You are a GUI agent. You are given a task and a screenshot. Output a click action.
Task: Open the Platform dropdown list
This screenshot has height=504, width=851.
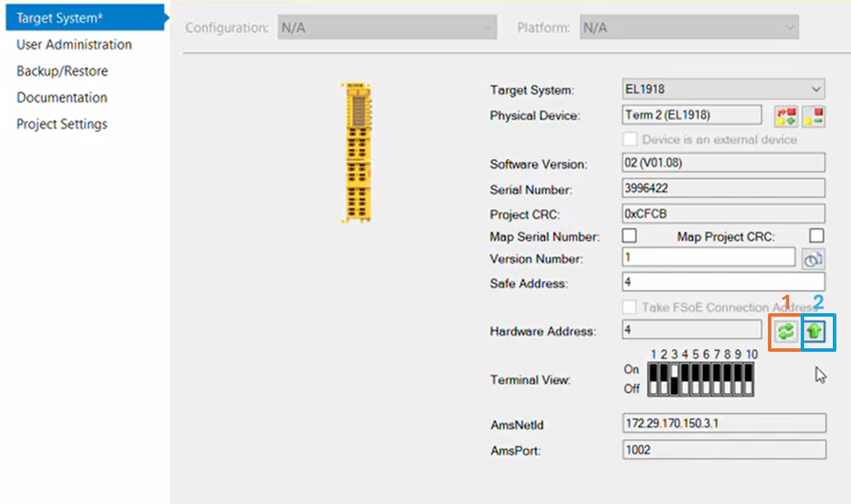689,28
